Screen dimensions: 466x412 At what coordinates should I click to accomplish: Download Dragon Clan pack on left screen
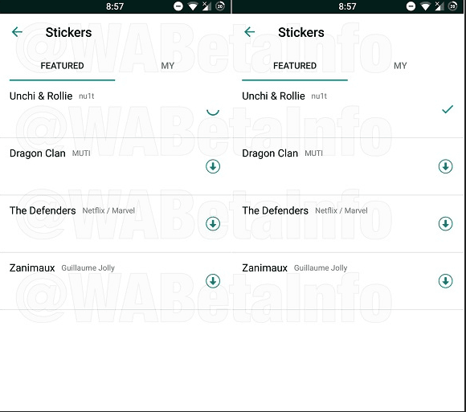click(x=213, y=166)
